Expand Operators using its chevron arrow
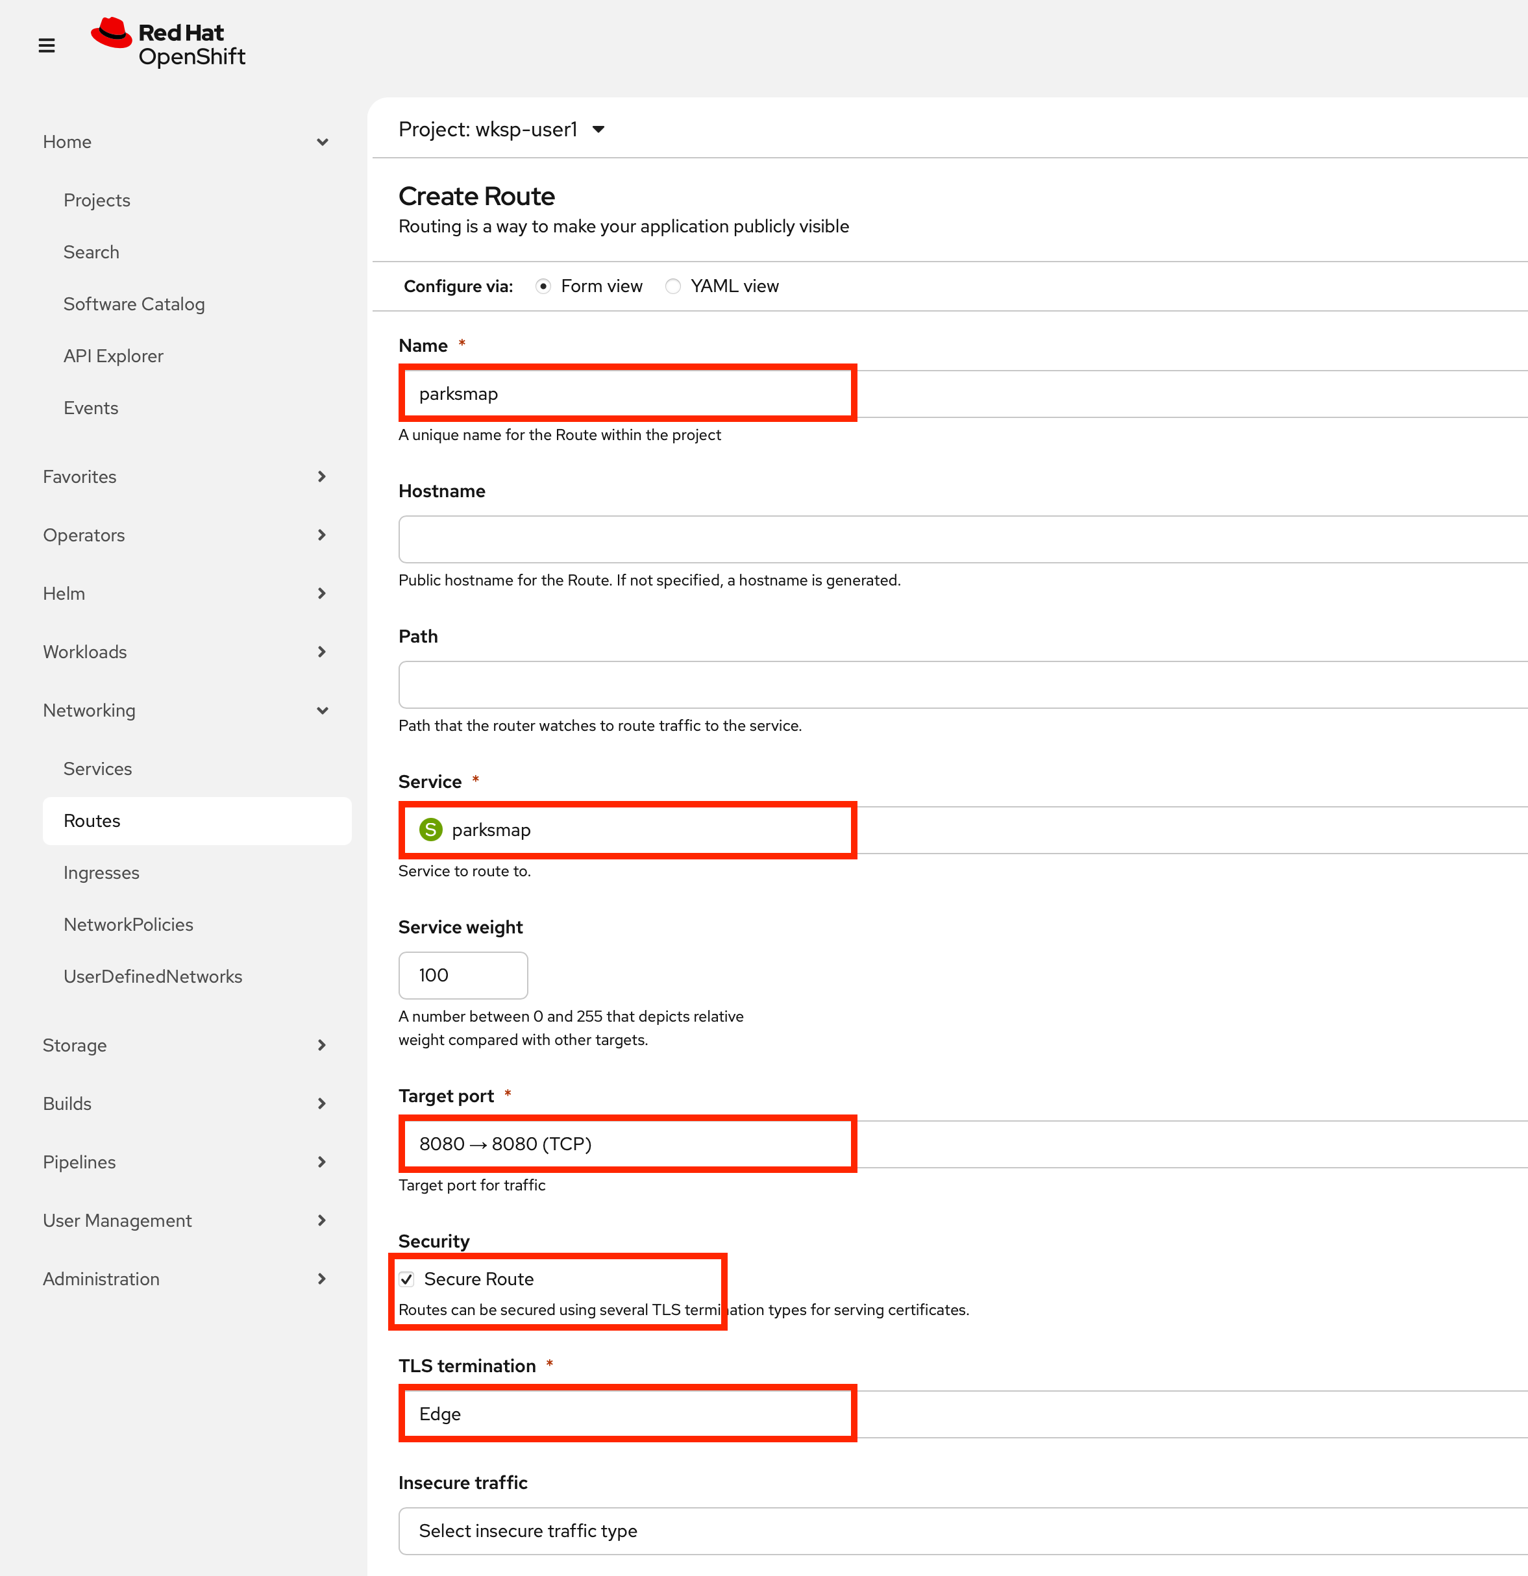1528x1576 pixels. point(322,535)
